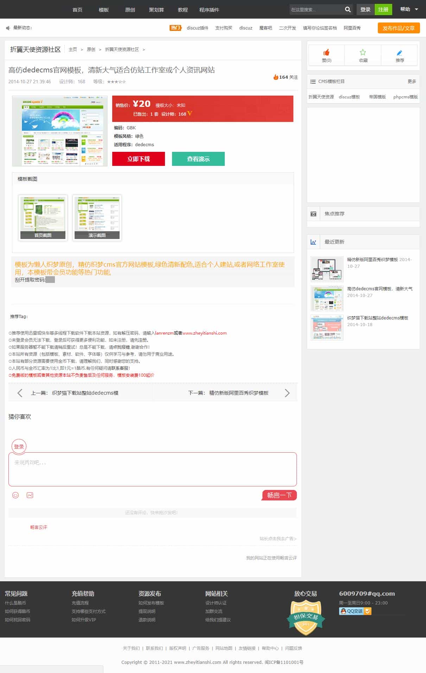Click the green 查看演示 button
Screen dimensions: 426x673
point(198,159)
